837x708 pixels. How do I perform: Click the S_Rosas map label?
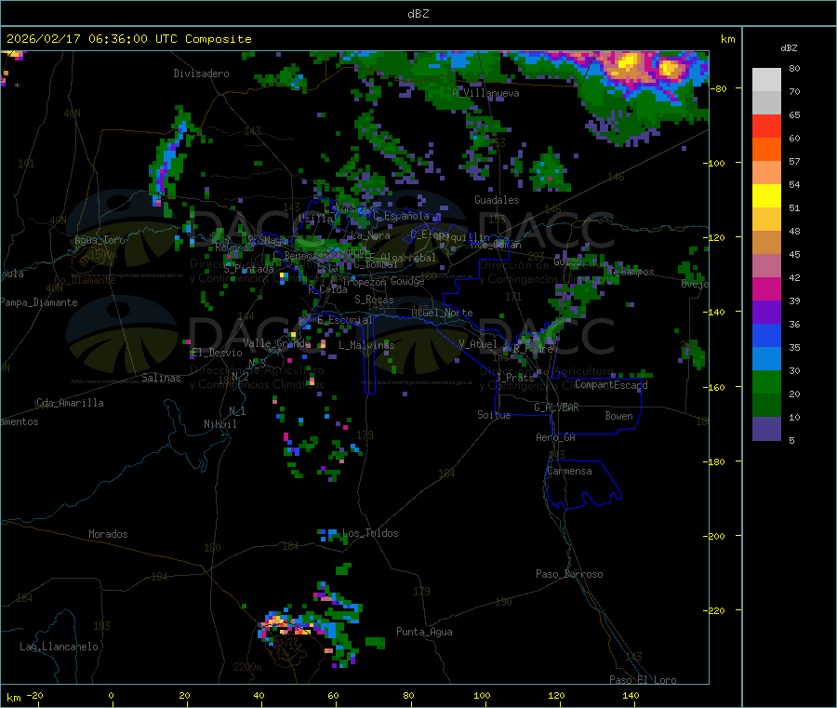pos(374,300)
